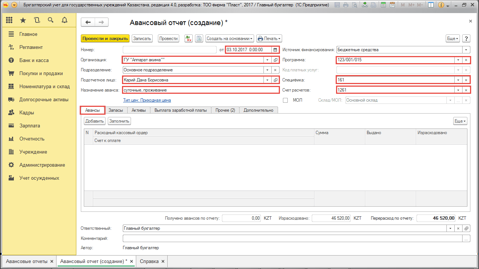Open the history icon in sidebar header
The width and height of the screenshot is (479, 269).
point(37,20)
